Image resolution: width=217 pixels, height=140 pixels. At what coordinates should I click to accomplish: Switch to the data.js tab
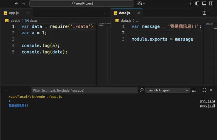tap(124, 13)
